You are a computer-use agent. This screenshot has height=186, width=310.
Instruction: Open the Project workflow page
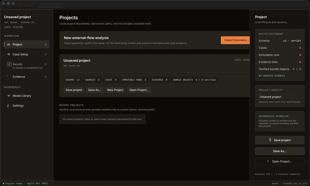pyautogui.click(x=27, y=44)
